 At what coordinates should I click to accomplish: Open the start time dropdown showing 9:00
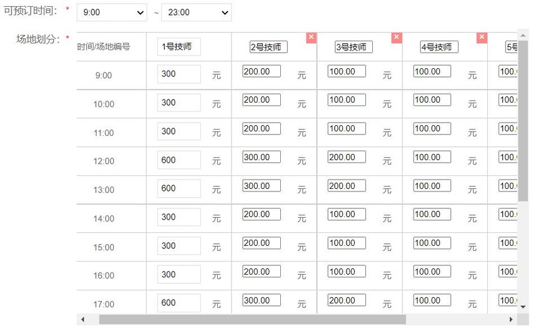point(112,13)
